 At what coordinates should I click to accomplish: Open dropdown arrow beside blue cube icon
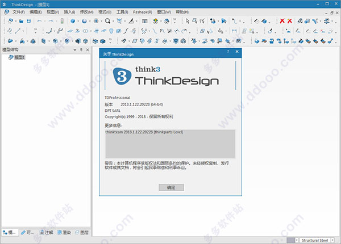point(78,21)
